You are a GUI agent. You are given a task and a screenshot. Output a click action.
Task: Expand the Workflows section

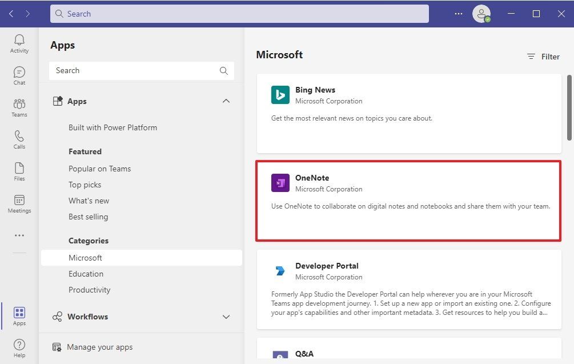(x=226, y=317)
